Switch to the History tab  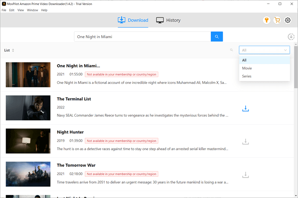[168, 20]
